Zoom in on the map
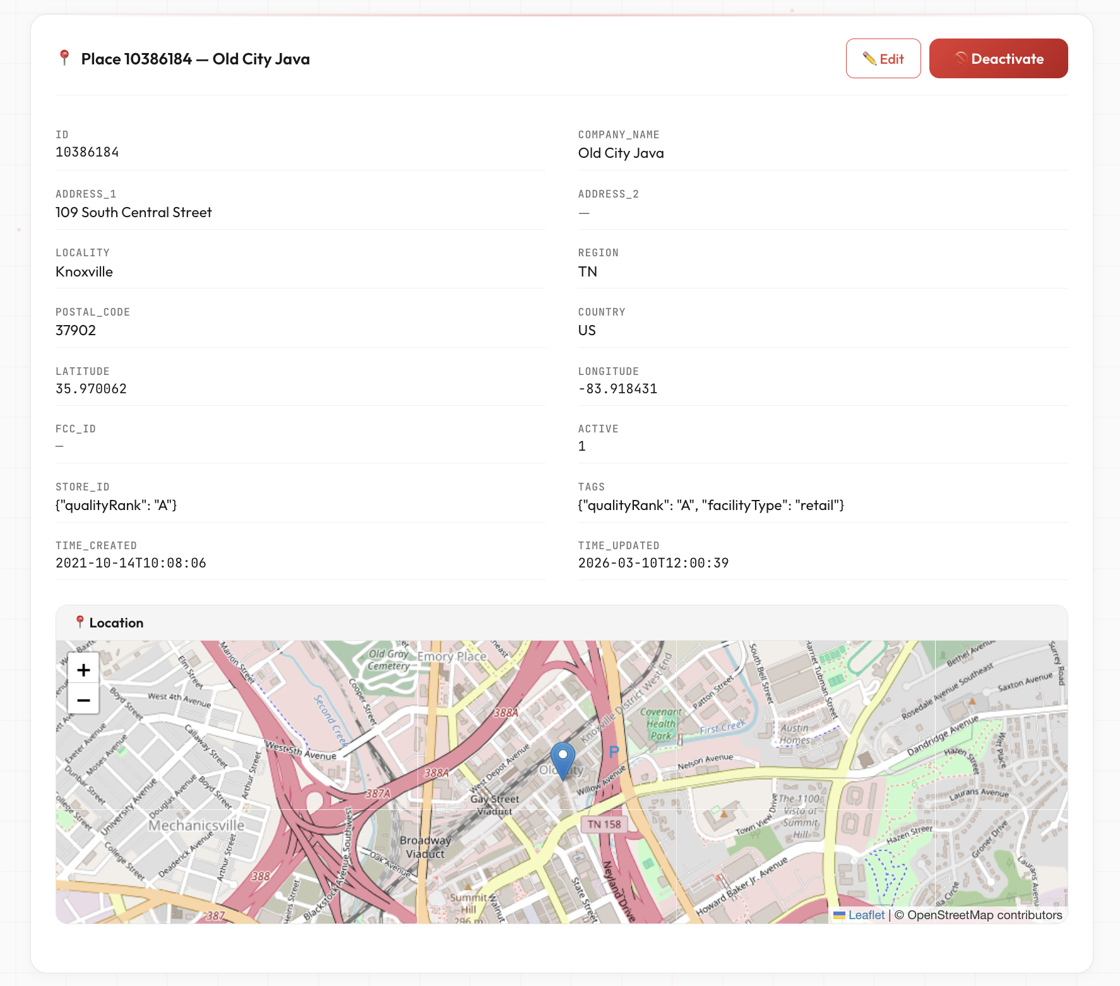Image resolution: width=1120 pixels, height=986 pixels. point(83,670)
